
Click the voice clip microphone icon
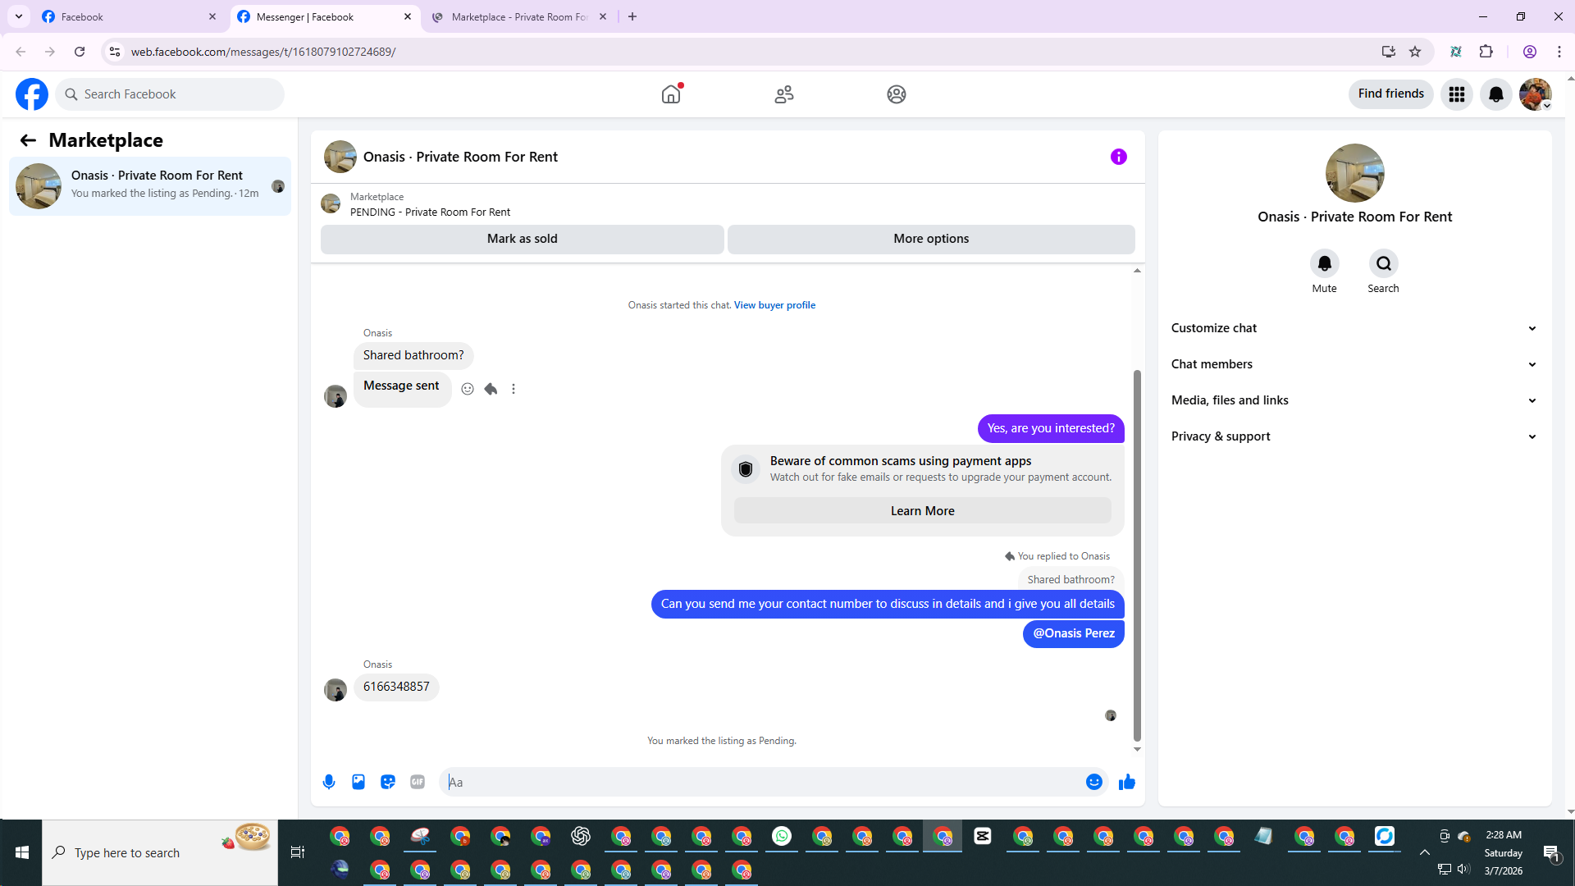[x=329, y=782]
